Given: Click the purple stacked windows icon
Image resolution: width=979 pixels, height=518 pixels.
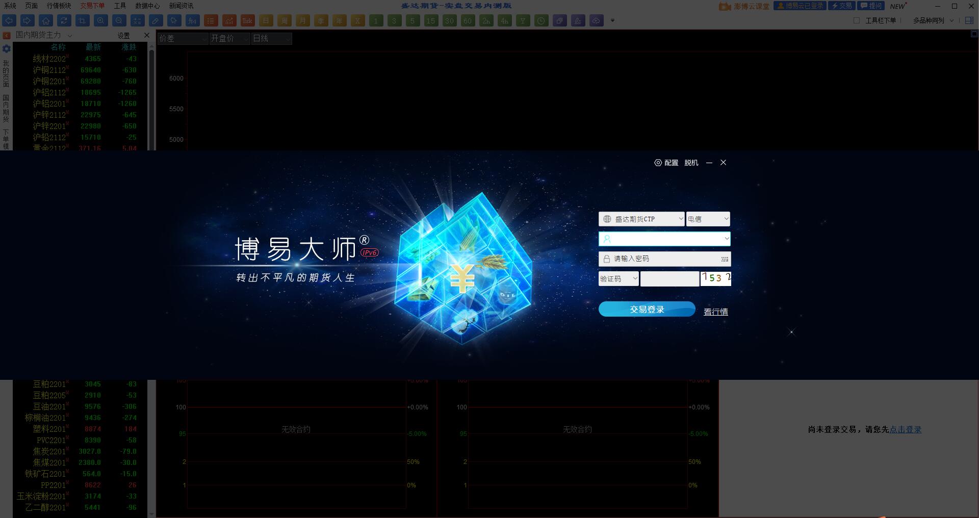Looking at the screenshot, I should coord(560,20).
